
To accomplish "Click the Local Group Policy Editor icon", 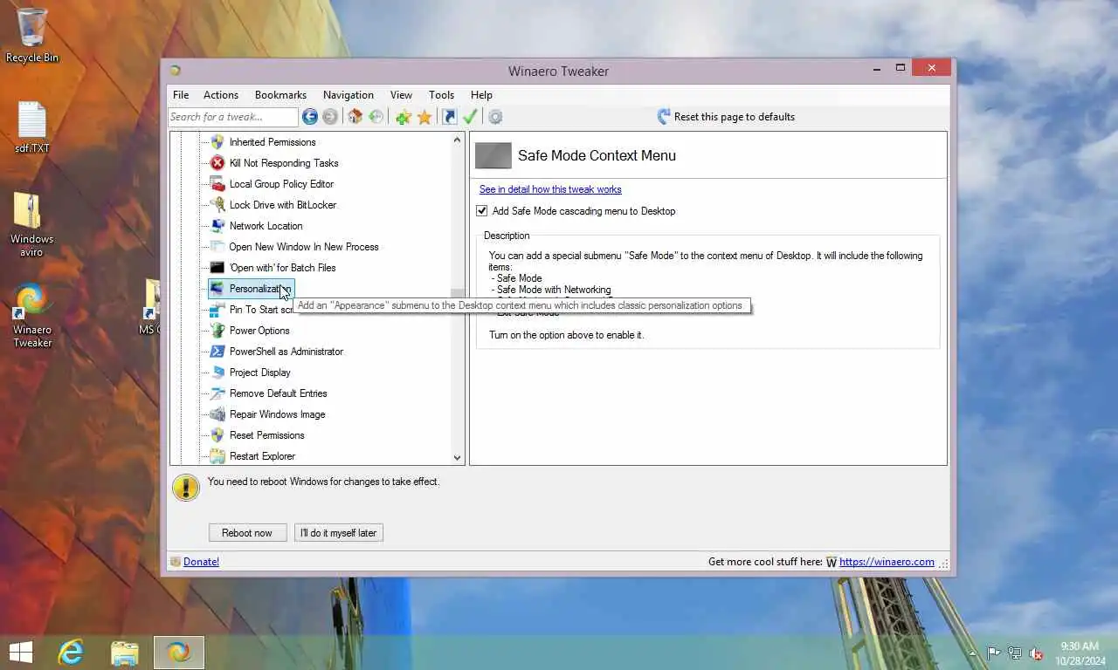I will (217, 184).
